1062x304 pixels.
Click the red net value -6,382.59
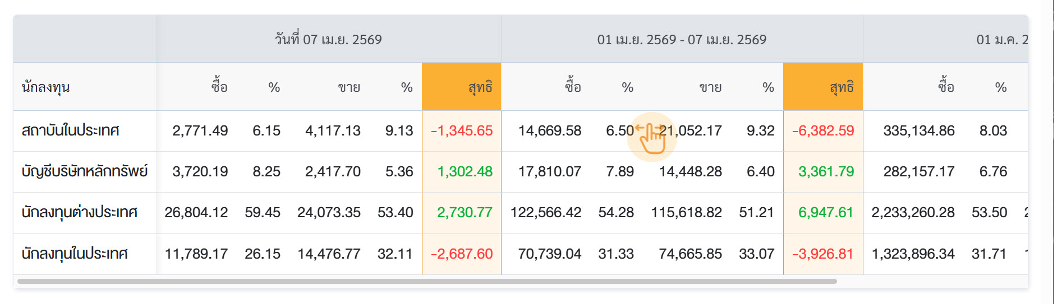coord(823,131)
